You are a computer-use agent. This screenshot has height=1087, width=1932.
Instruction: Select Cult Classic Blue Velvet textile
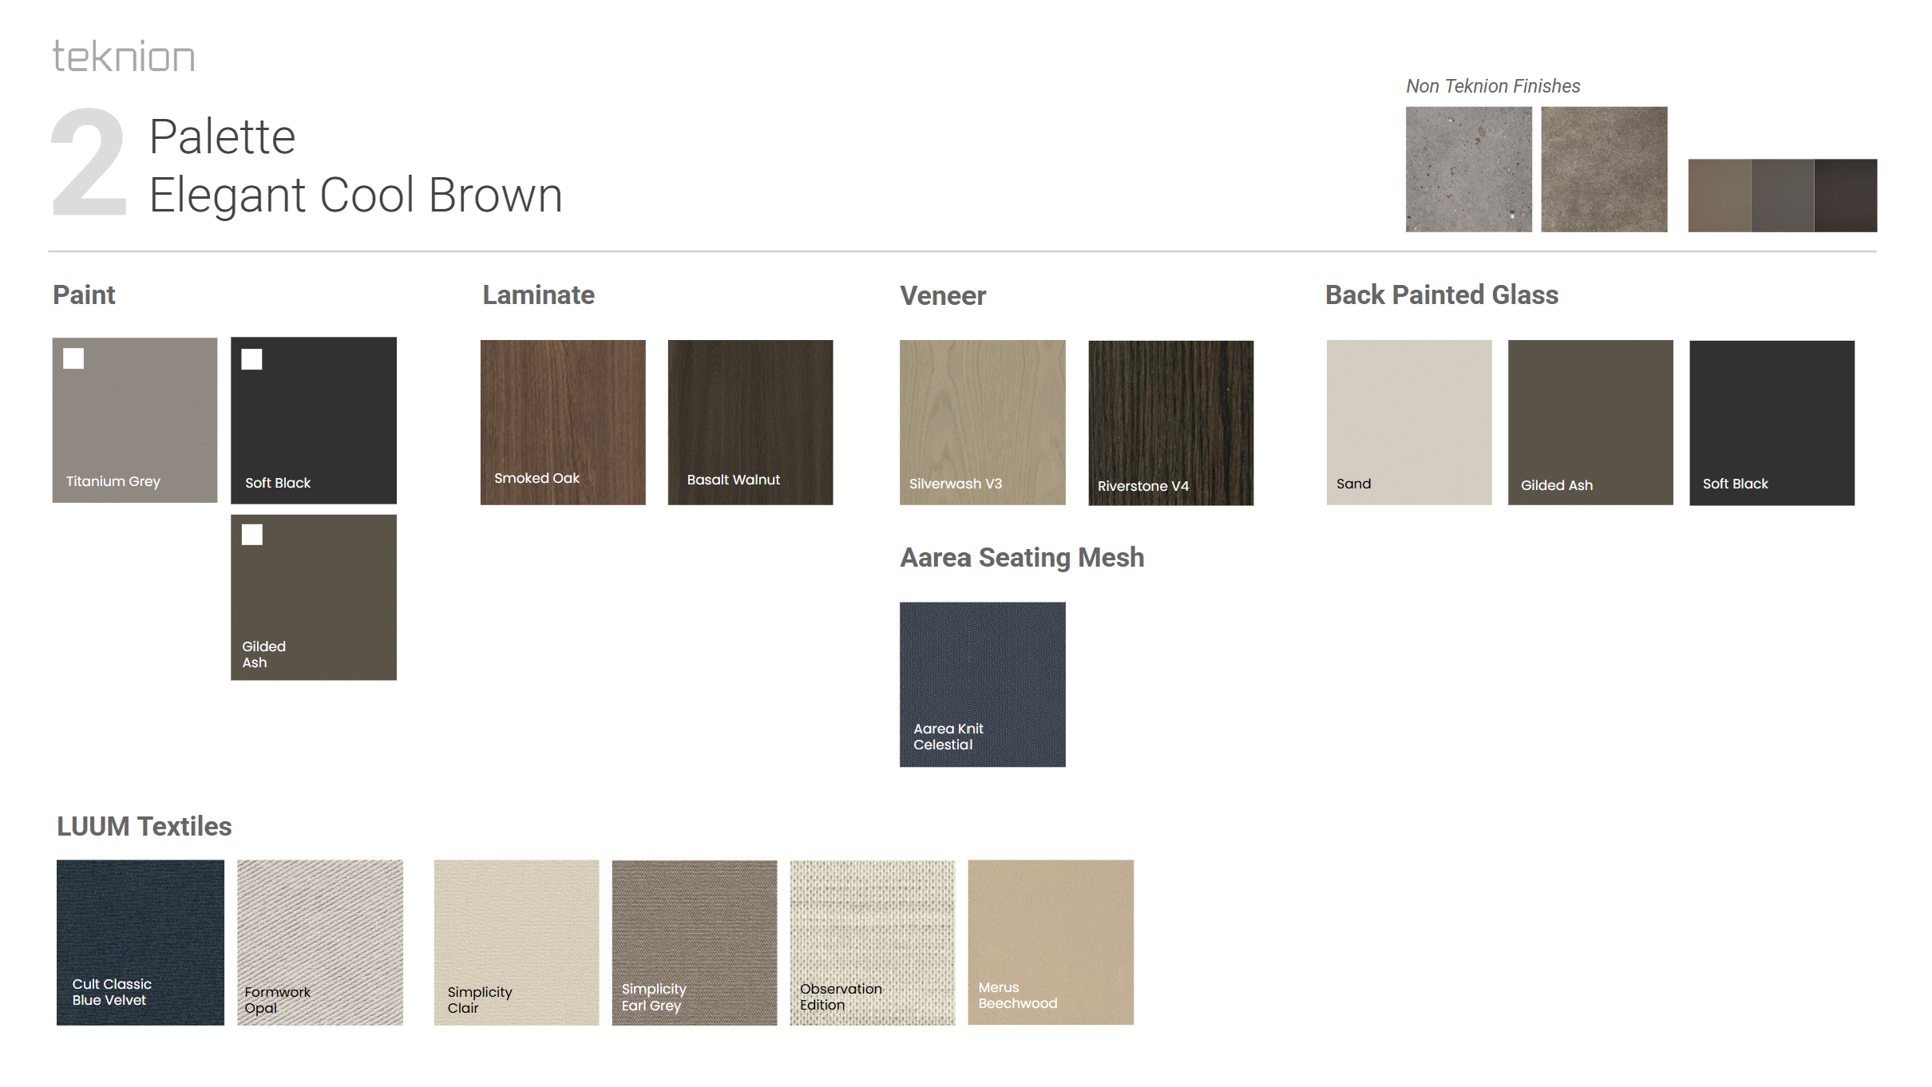click(141, 943)
